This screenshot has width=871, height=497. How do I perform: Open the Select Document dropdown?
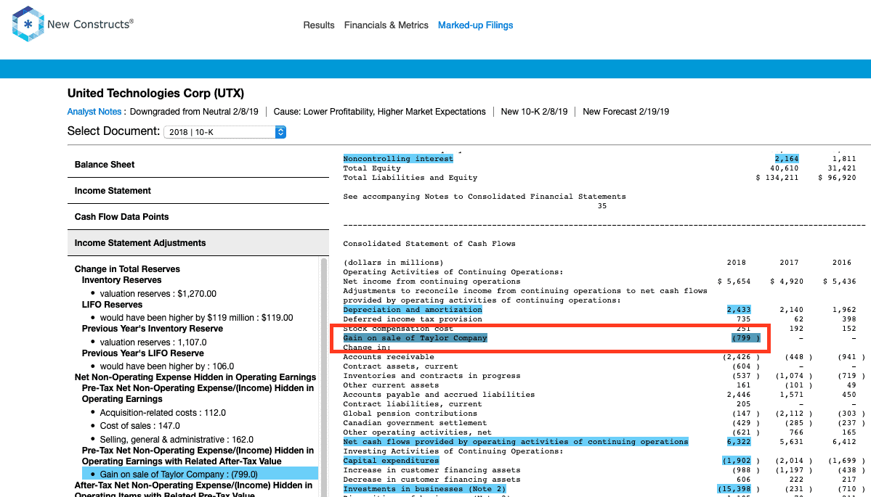[x=225, y=132]
